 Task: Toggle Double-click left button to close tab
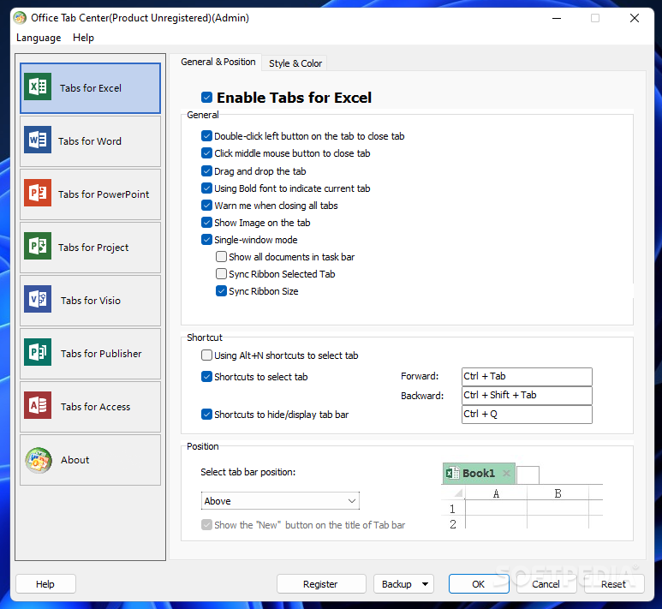coord(206,136)
